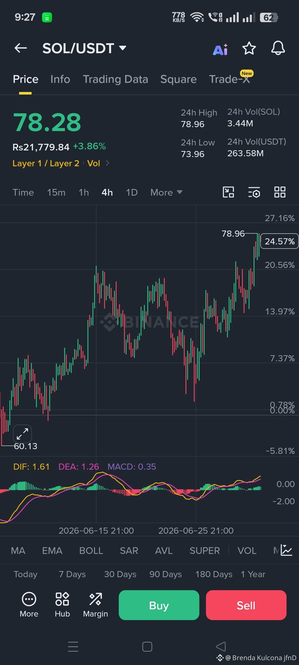299x665 pixels.
Task: Expand chart to fullscreen
Action: (22, 434)
